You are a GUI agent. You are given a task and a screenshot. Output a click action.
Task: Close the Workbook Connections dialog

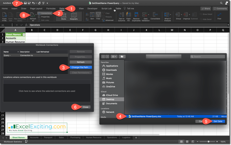[x=85, y=107]
